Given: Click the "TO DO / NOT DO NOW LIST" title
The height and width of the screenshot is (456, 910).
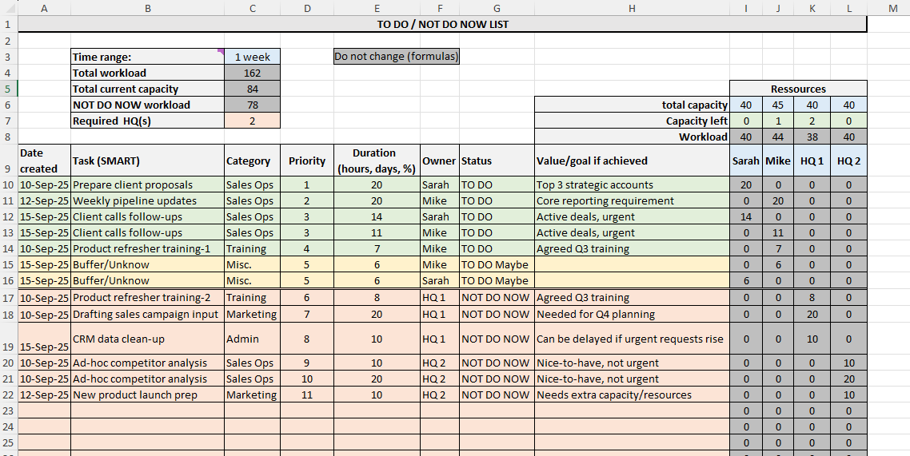Looking at the screenshot, I should (442, 24).
